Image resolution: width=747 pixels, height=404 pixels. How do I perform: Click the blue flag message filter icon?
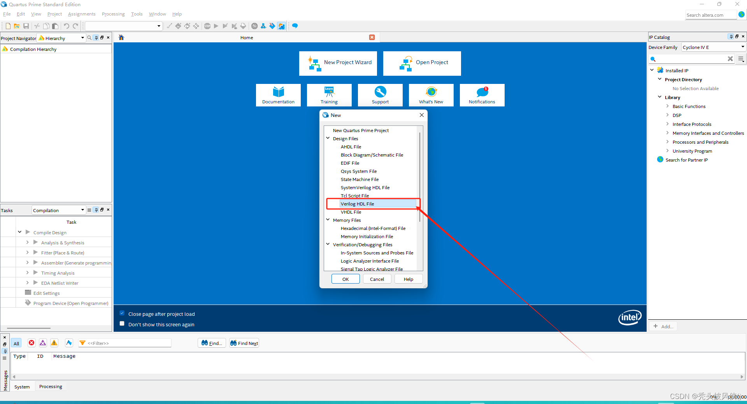pyautogui.click(x=69, y=343)
